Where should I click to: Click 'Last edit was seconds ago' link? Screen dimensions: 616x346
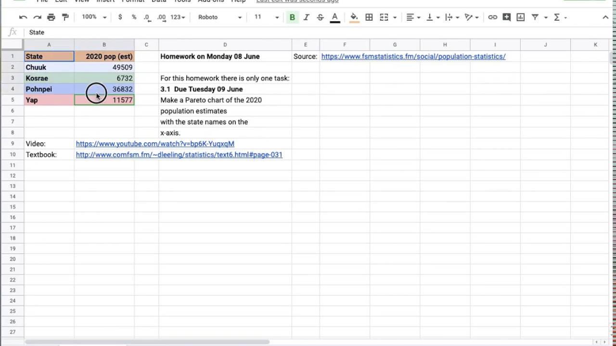297,1
